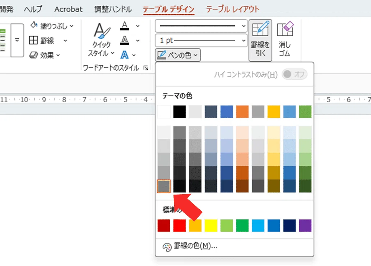Select yellow standard color swatch
This screenshot has height=266, width=371.
point(211,225)
